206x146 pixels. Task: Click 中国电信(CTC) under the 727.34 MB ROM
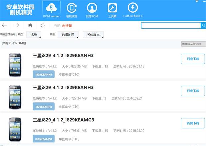69,107
